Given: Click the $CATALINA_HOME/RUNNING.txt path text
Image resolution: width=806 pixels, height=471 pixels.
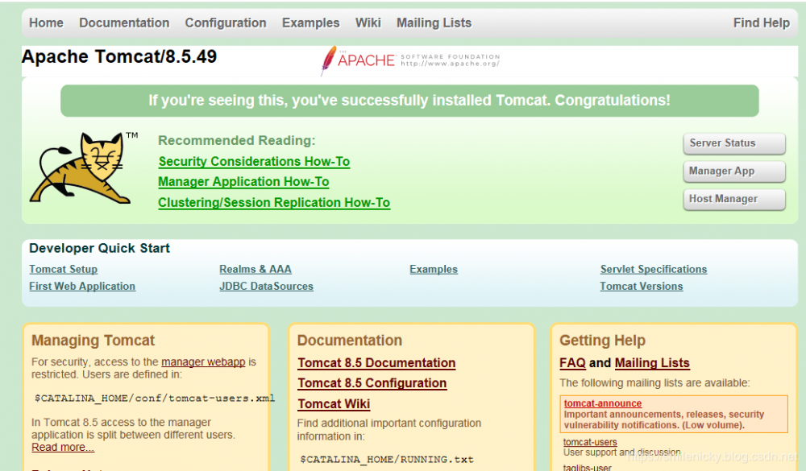Looking at the screenshot, I should (x=387, y=459).
